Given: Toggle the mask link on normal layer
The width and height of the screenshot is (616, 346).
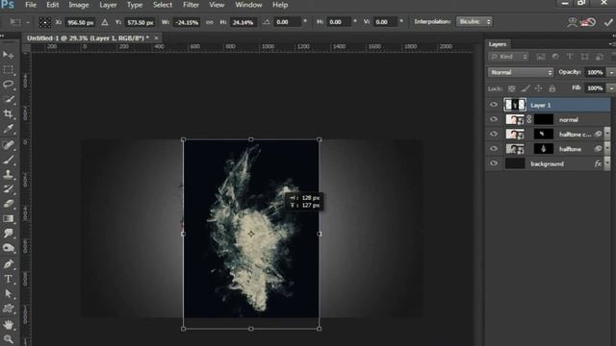Looking at the screenshot, I should point(529,119).
